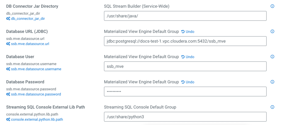Undo the Database URL (JDBC) change

[x=188, y=32]
